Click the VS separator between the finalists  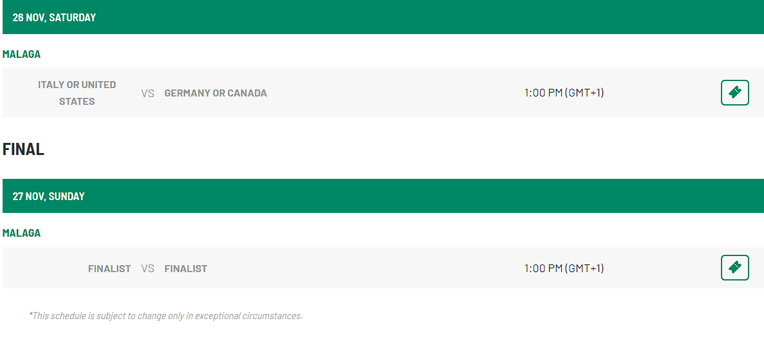(x=147, y=268)
